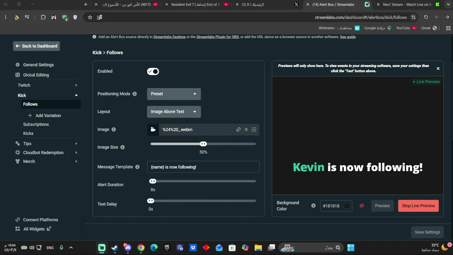Open the YouTube bookmark in bookmarks bar
Image resolution: width=453 pixels, height=255 pixels.
pyautogui.click(x=406, y=28)
